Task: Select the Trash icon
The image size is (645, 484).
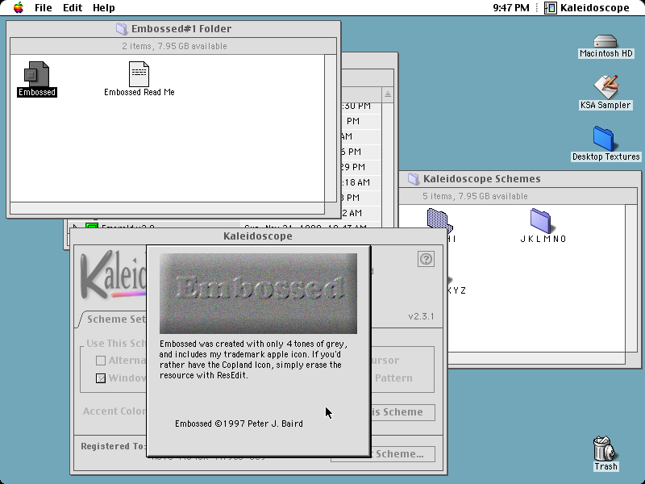Action: click(x=605, y=449)
